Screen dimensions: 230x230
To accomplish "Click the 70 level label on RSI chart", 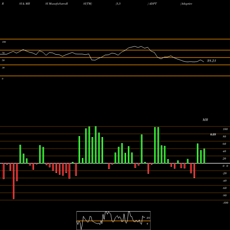I will tap(3, 53).
